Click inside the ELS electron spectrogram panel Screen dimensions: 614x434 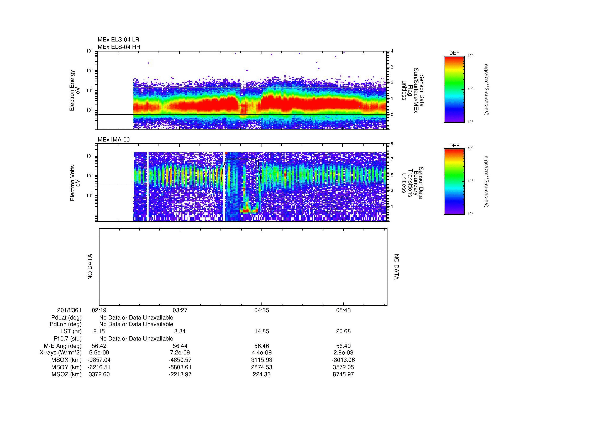pos(243,90)
